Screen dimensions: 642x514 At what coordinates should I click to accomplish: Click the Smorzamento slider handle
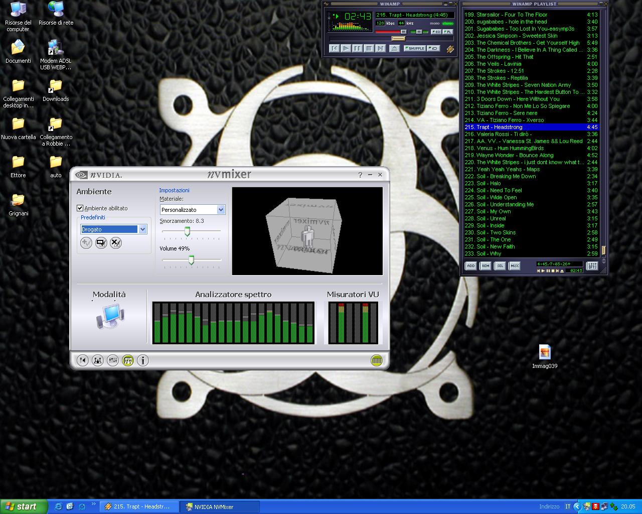click(188, 231)
